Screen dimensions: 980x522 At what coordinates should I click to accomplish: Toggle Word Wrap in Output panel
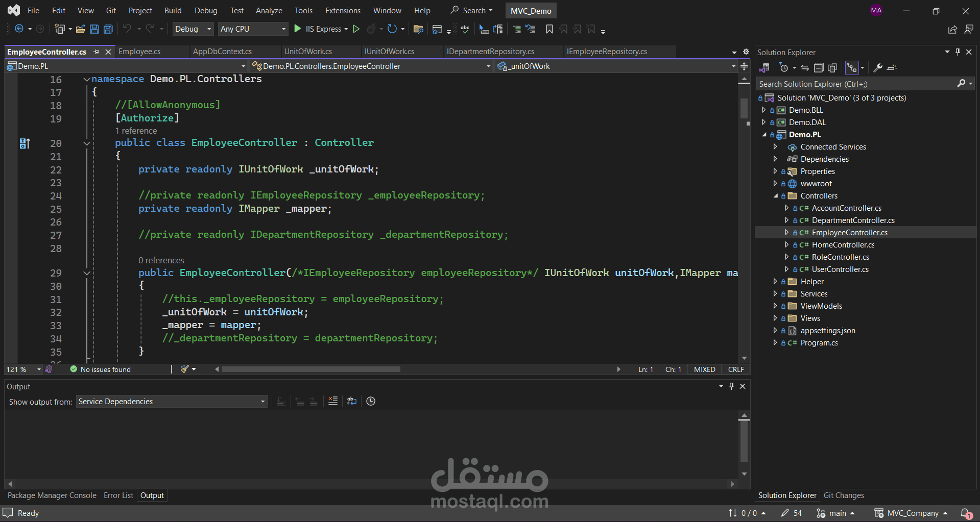coord(352,401)
